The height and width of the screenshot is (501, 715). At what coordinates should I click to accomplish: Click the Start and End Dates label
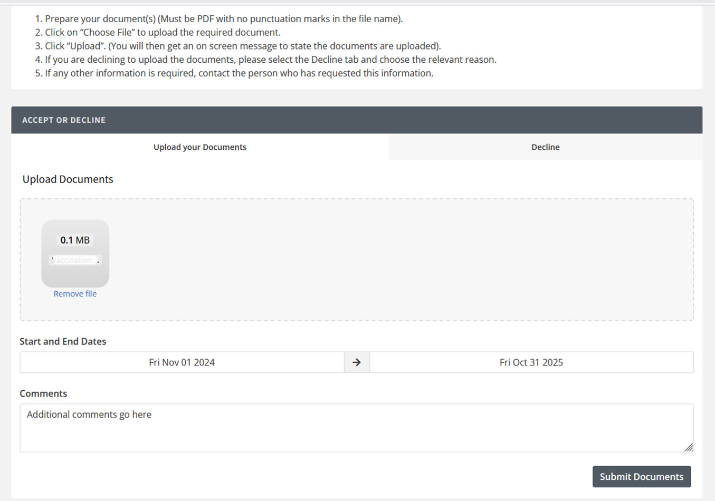[x=63, y=341]
